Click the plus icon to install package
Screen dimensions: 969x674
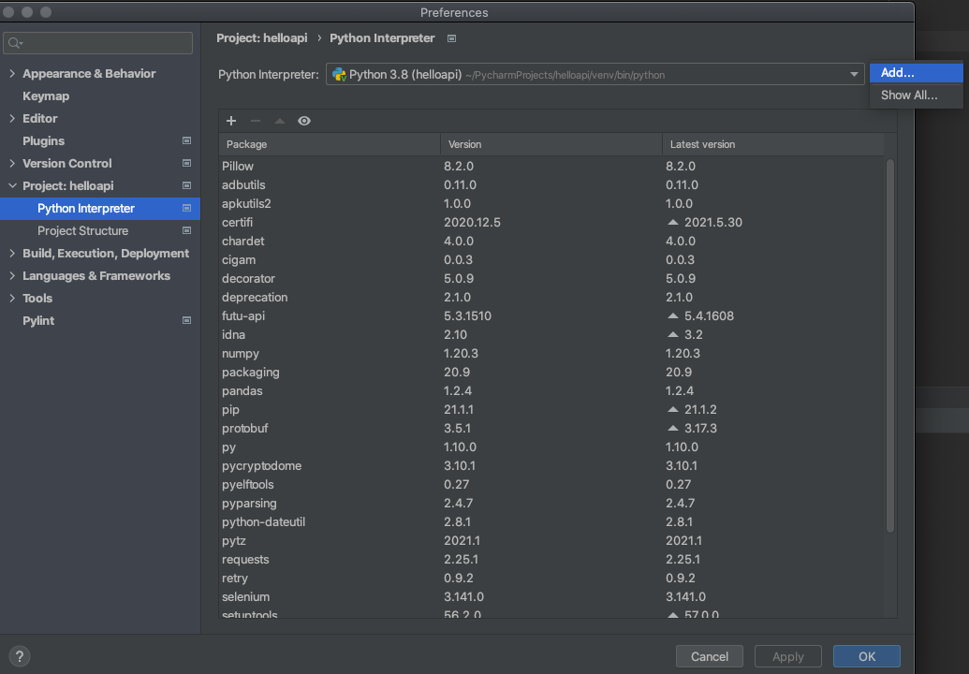tap(231, 121)
